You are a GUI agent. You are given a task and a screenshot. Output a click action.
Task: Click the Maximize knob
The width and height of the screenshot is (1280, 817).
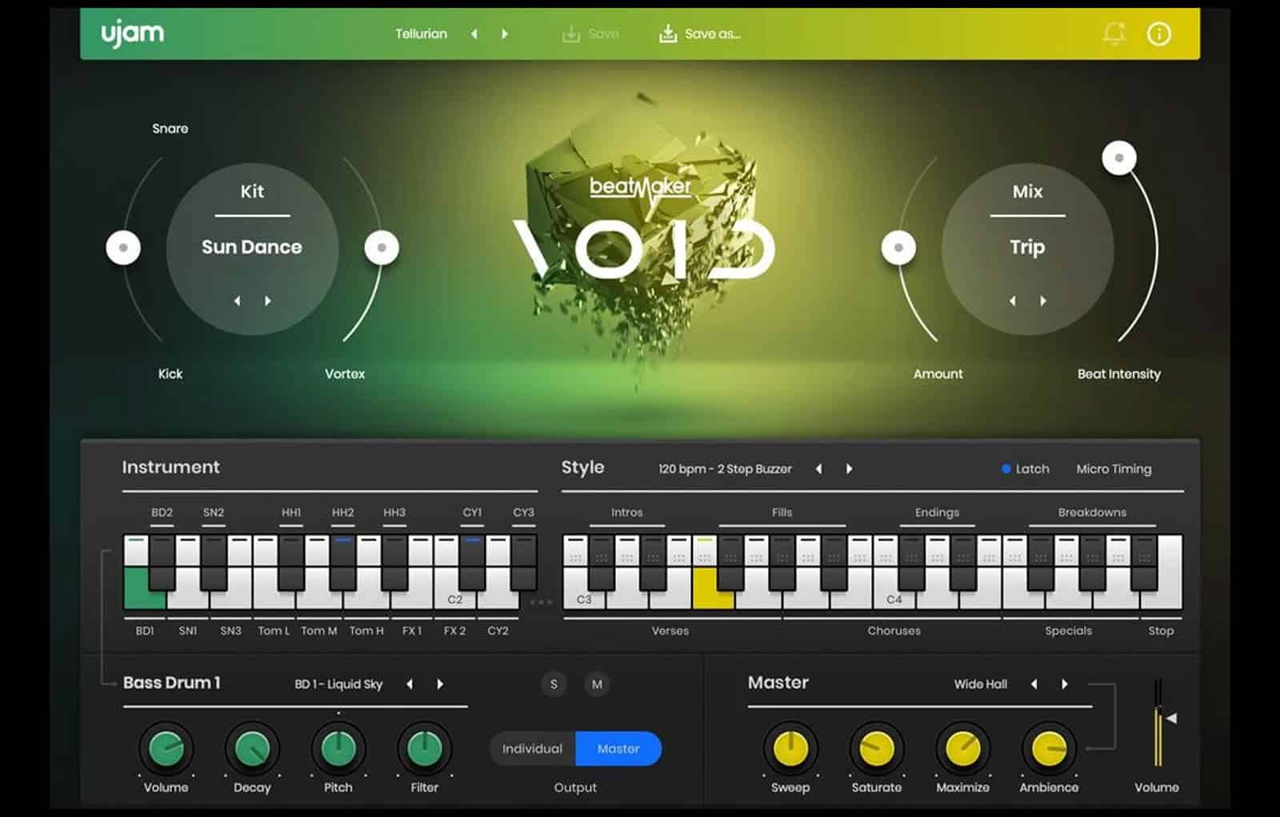click(x=963, y=749)
